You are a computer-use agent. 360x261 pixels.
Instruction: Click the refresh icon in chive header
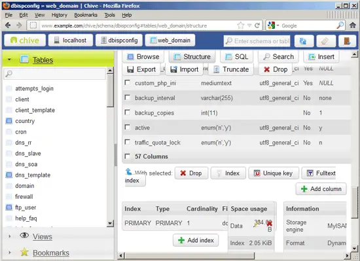(x=304, y=41)
